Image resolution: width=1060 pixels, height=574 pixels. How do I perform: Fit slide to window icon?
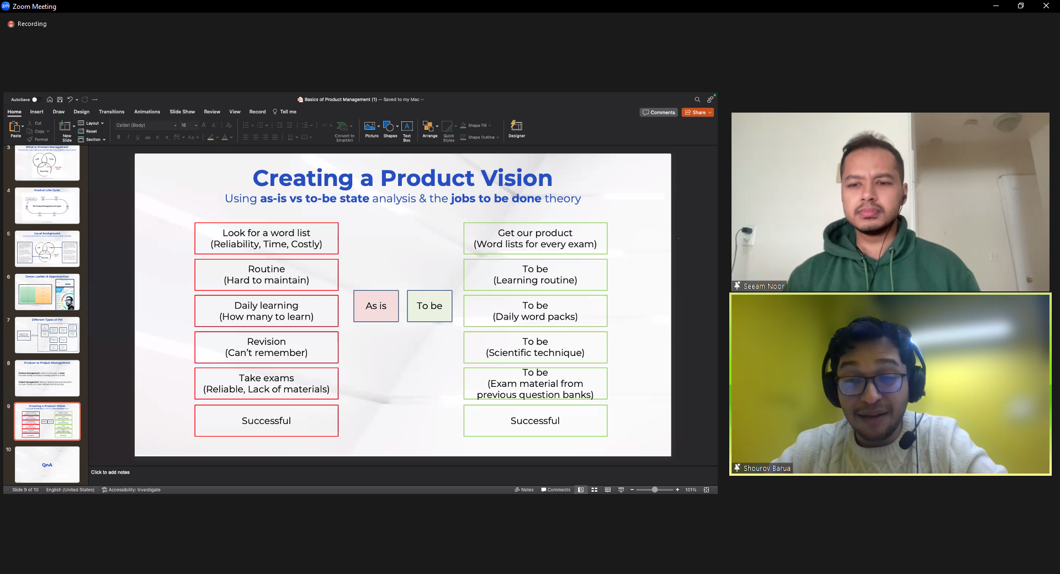[x=706, y=490]
